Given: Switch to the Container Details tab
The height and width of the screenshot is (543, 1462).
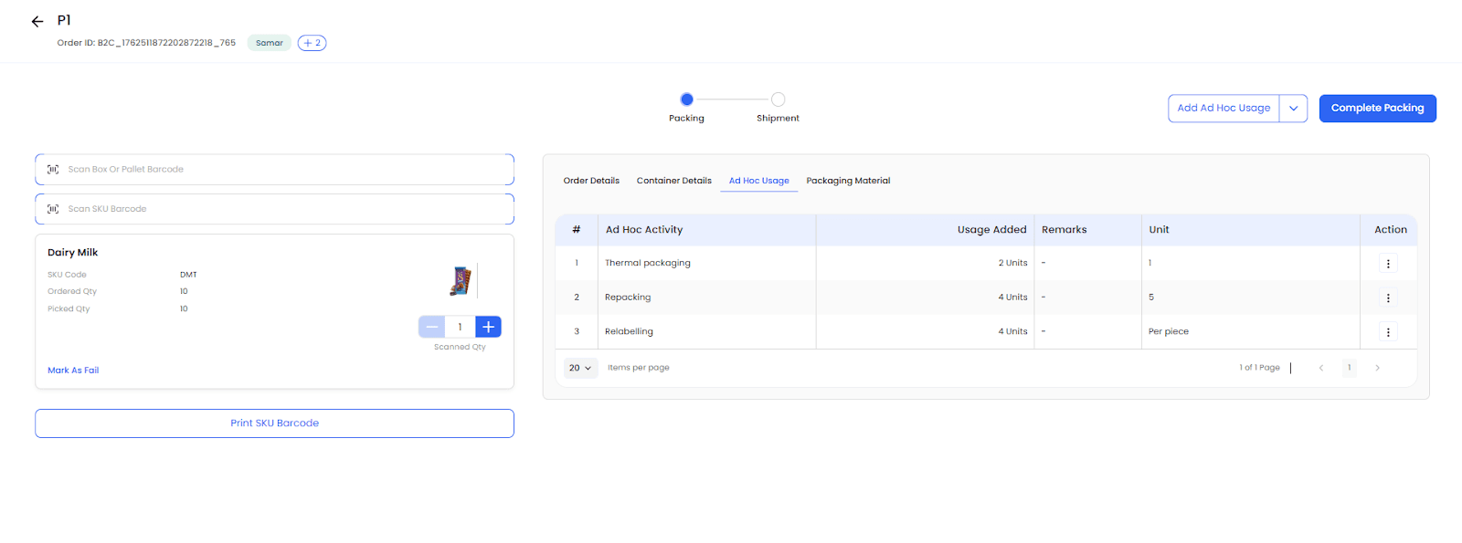Looking at the screenshot, I should (673, 181).
